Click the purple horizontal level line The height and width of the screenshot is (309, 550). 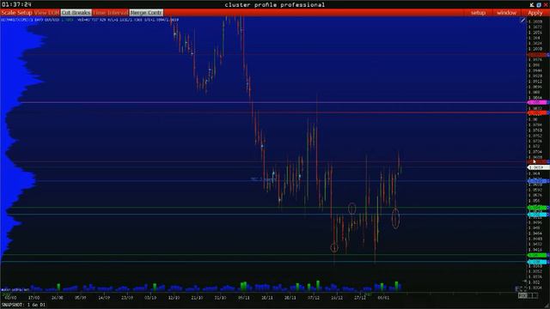[x=273, y=102]
